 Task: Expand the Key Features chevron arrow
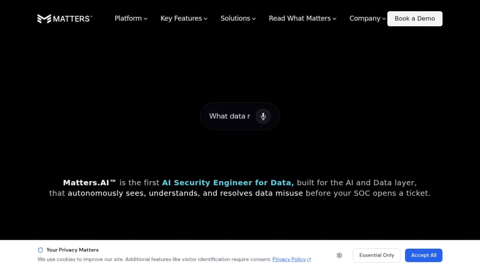tap(205, 19)
